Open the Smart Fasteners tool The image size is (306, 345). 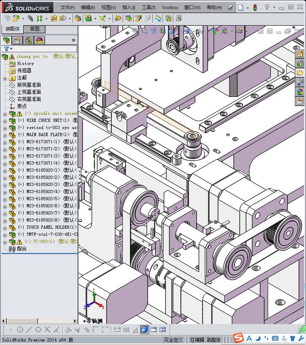[54, 18]
